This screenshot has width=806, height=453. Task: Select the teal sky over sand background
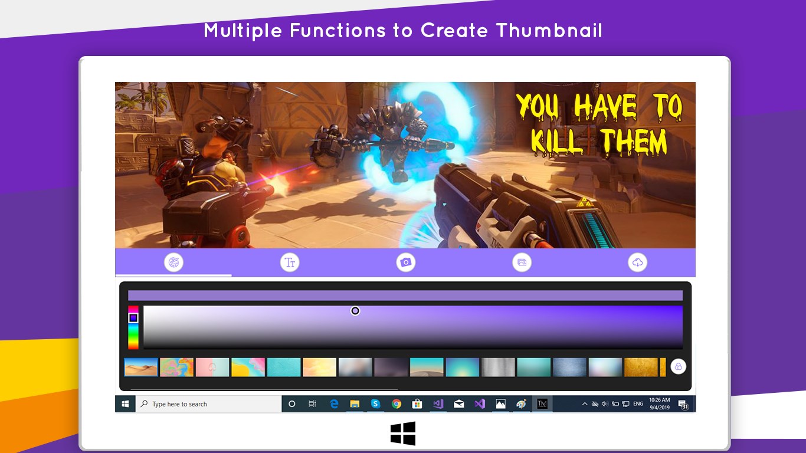pos(427,367)
